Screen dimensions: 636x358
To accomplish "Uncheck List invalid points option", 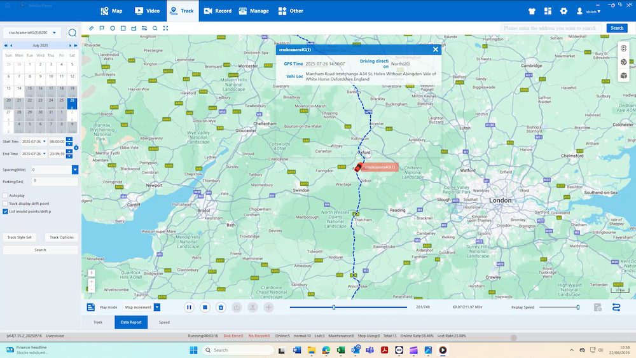I will pyautogui.click(x=5, y=212).
